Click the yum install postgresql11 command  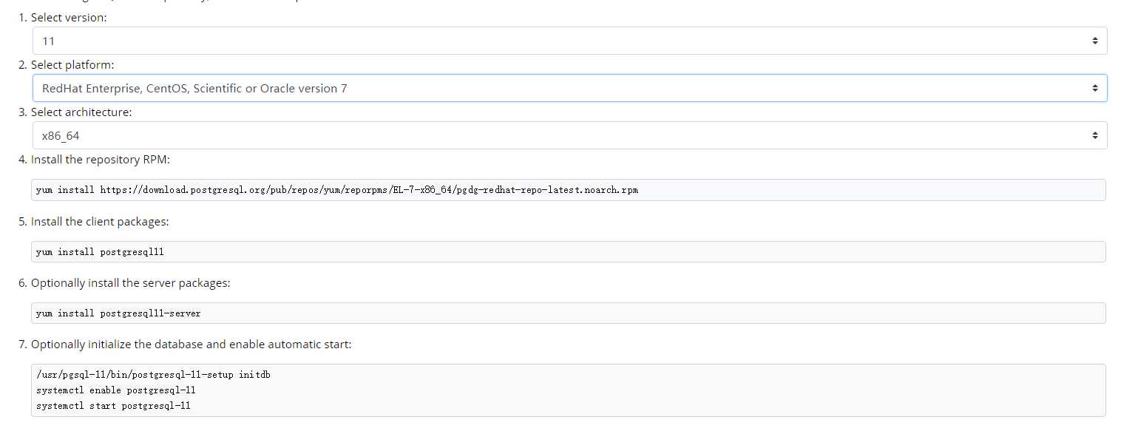tap(100, 252)
